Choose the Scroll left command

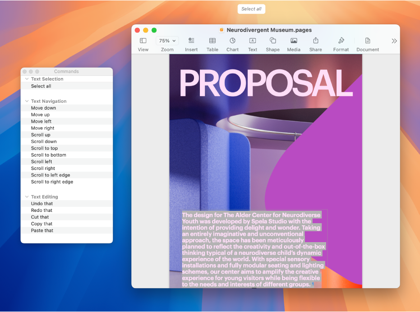click(67, 161)
